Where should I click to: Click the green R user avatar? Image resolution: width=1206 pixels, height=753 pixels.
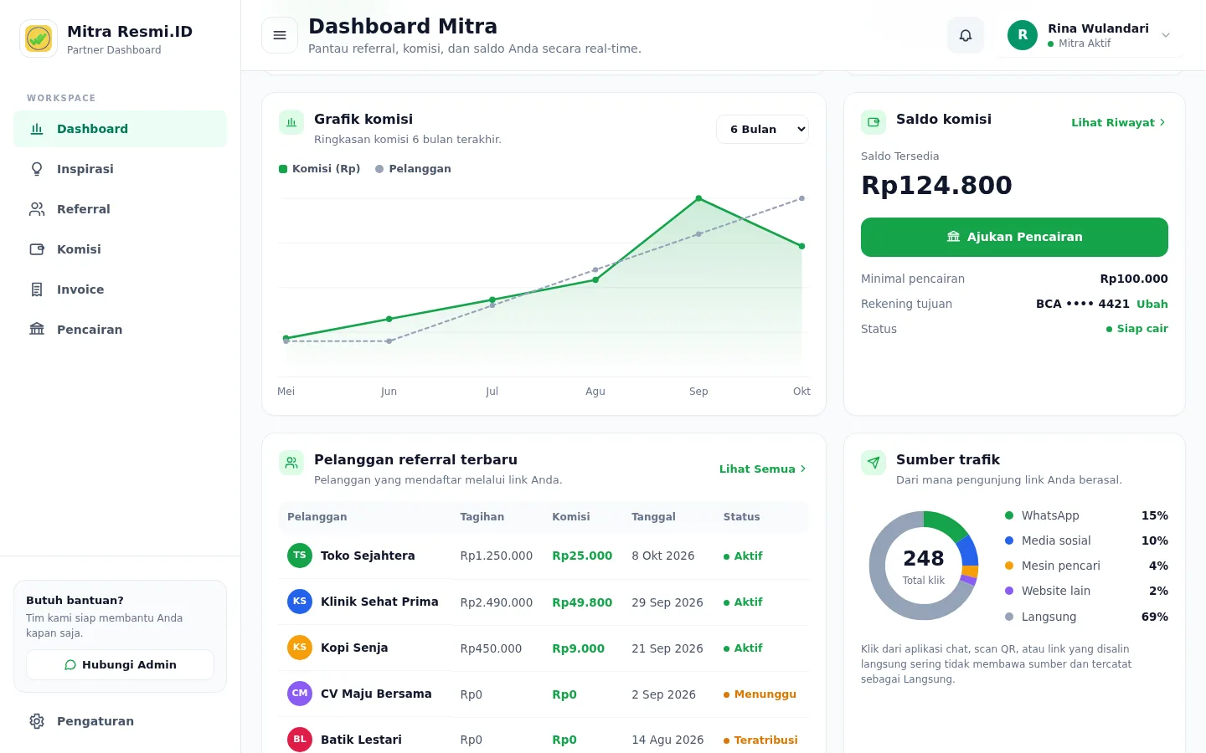pyautogui.click(x=1023, y=35)
